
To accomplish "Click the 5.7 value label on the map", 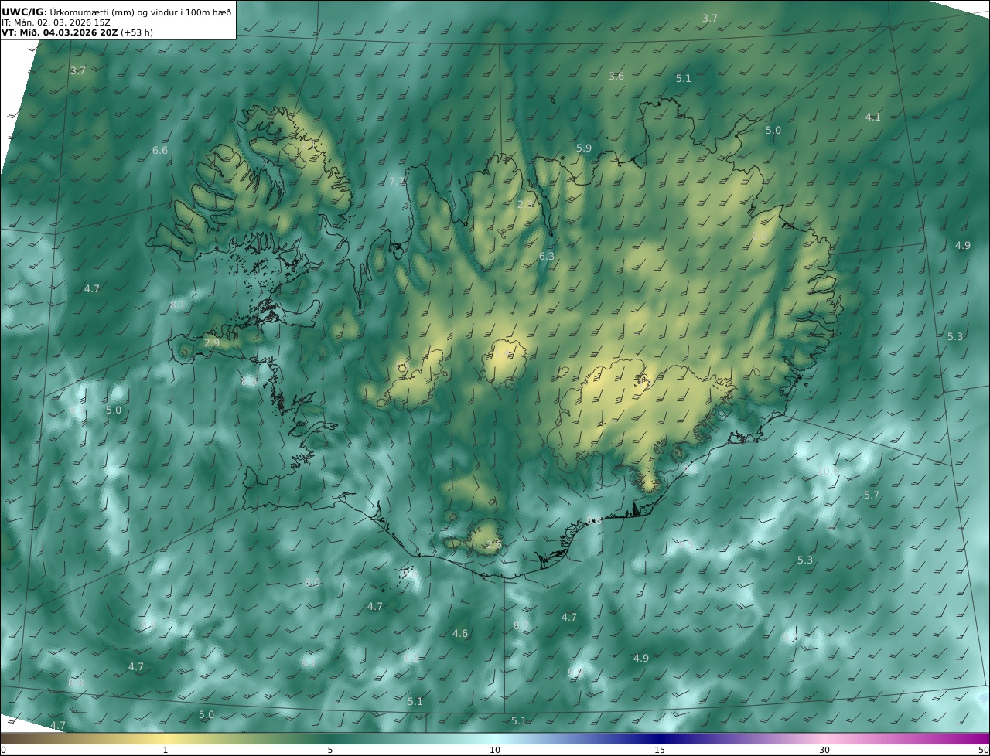I will [872, 495].
